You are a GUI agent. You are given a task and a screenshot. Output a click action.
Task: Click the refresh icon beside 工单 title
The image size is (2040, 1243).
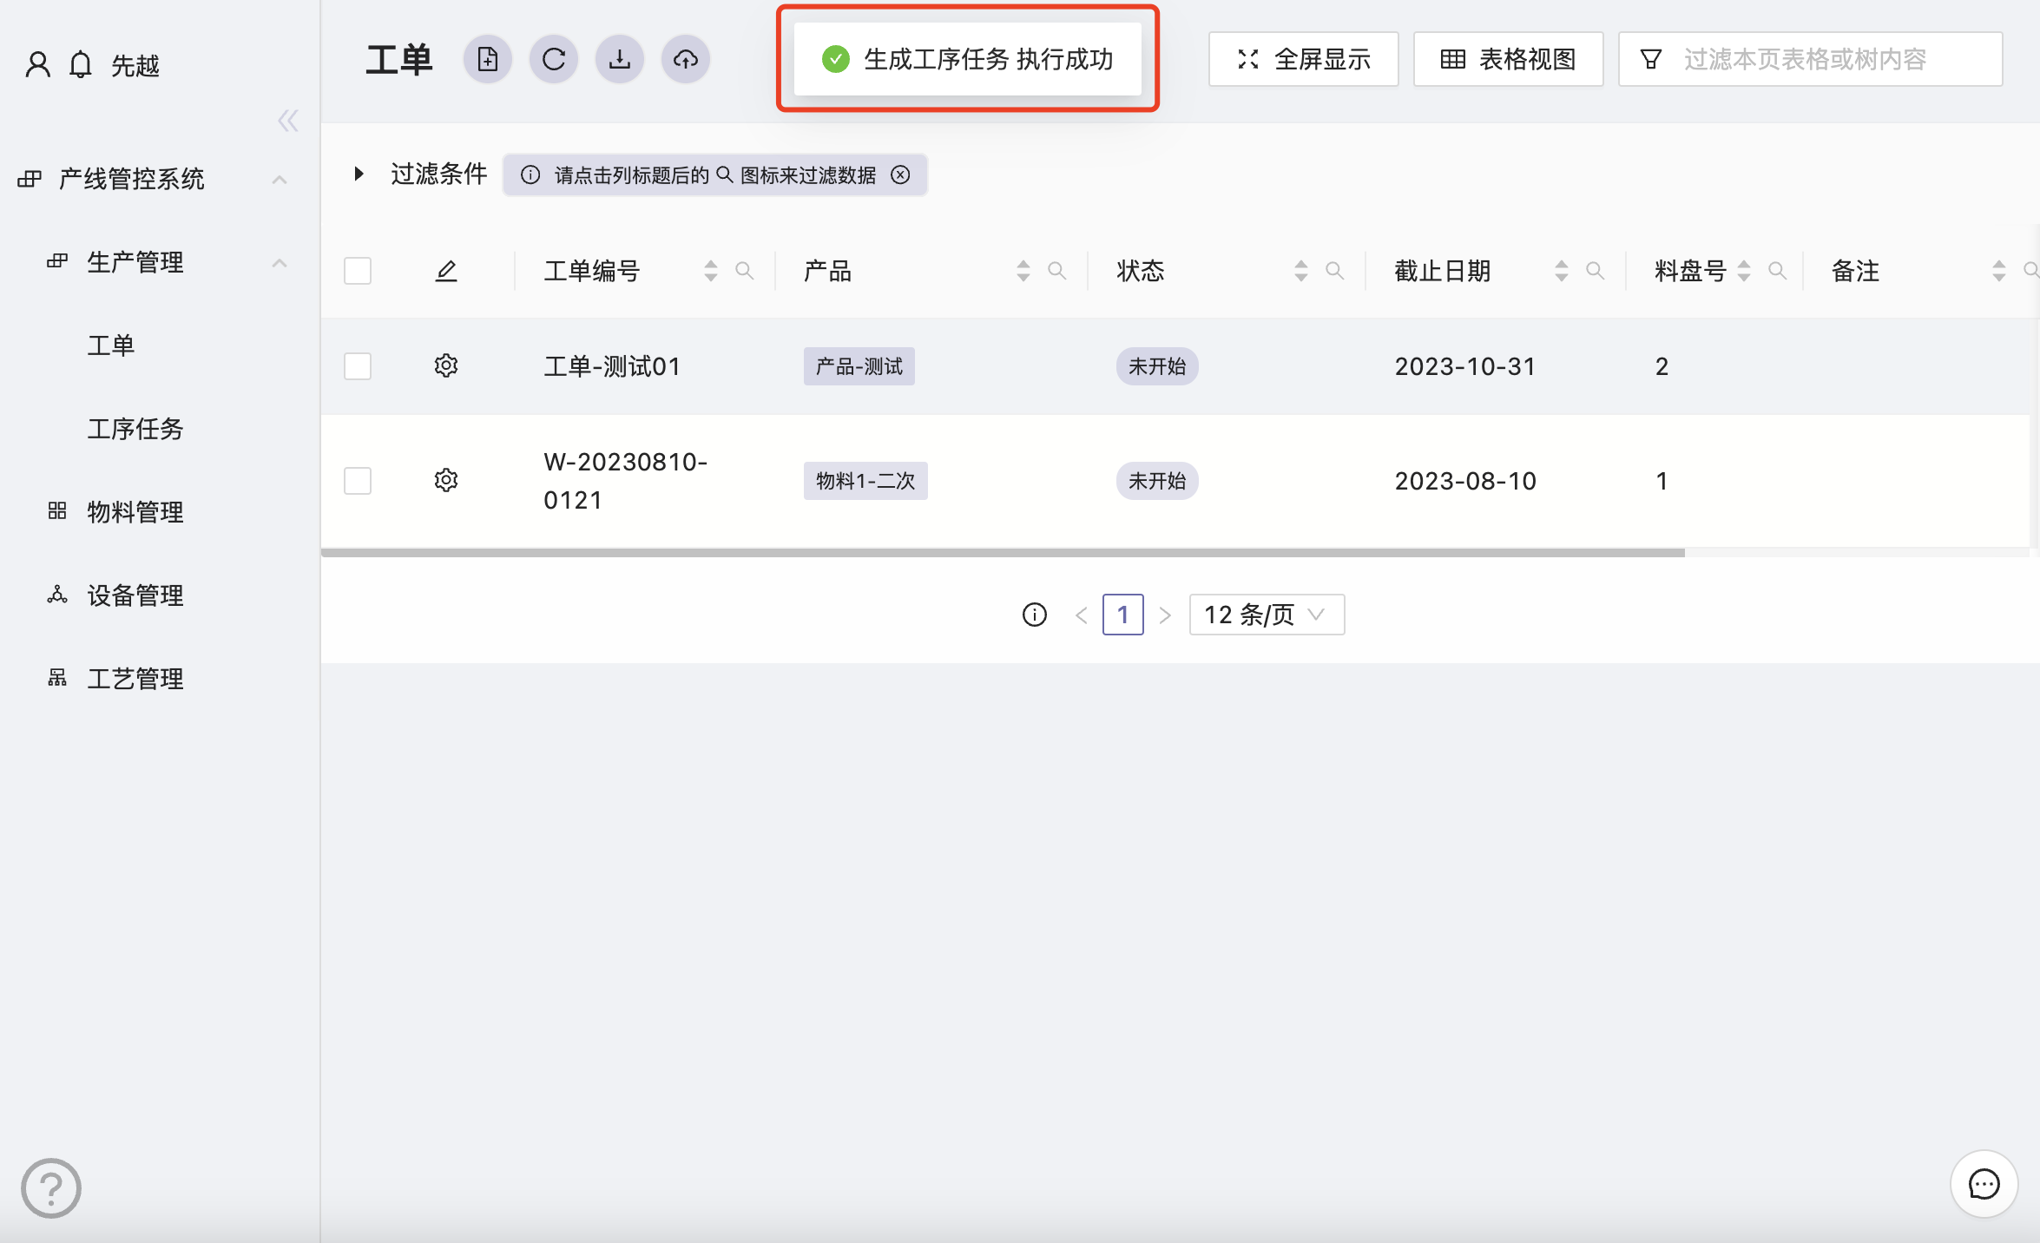click(x=554, y=60)
